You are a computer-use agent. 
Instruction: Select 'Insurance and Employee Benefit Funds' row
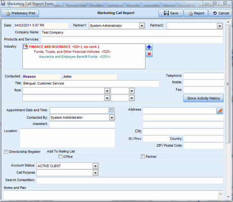[x=75, y=57]
